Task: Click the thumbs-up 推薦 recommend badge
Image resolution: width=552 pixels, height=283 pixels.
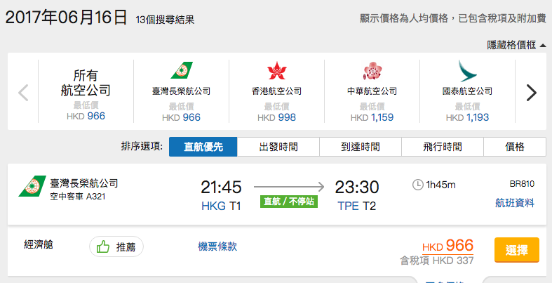Action: (116, 246)
